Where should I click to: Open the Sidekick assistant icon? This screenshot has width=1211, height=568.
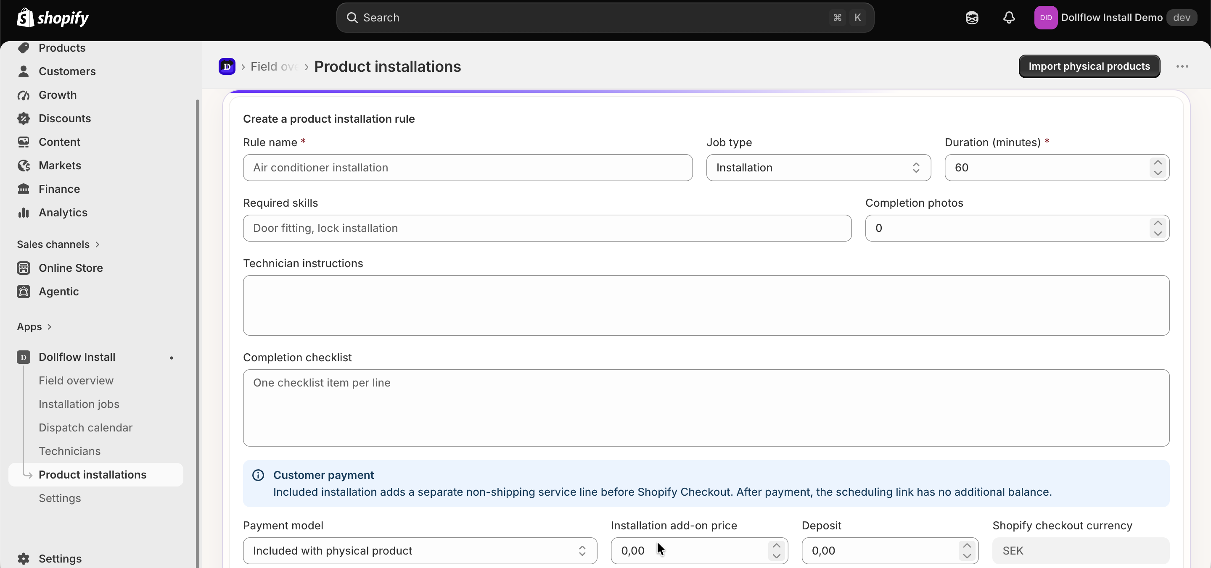(x=972, y=18)
